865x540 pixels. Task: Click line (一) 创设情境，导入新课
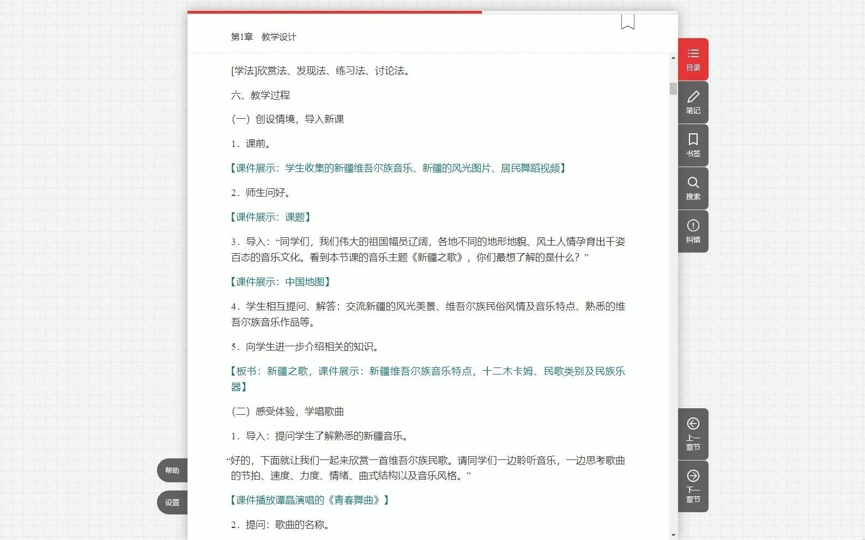pyautogui.click(x=288, y=119)
